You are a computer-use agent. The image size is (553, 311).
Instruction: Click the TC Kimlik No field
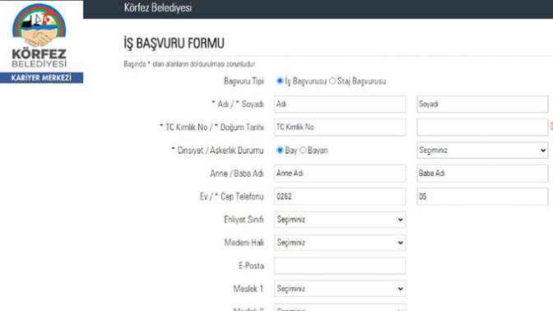pos(340,127)
